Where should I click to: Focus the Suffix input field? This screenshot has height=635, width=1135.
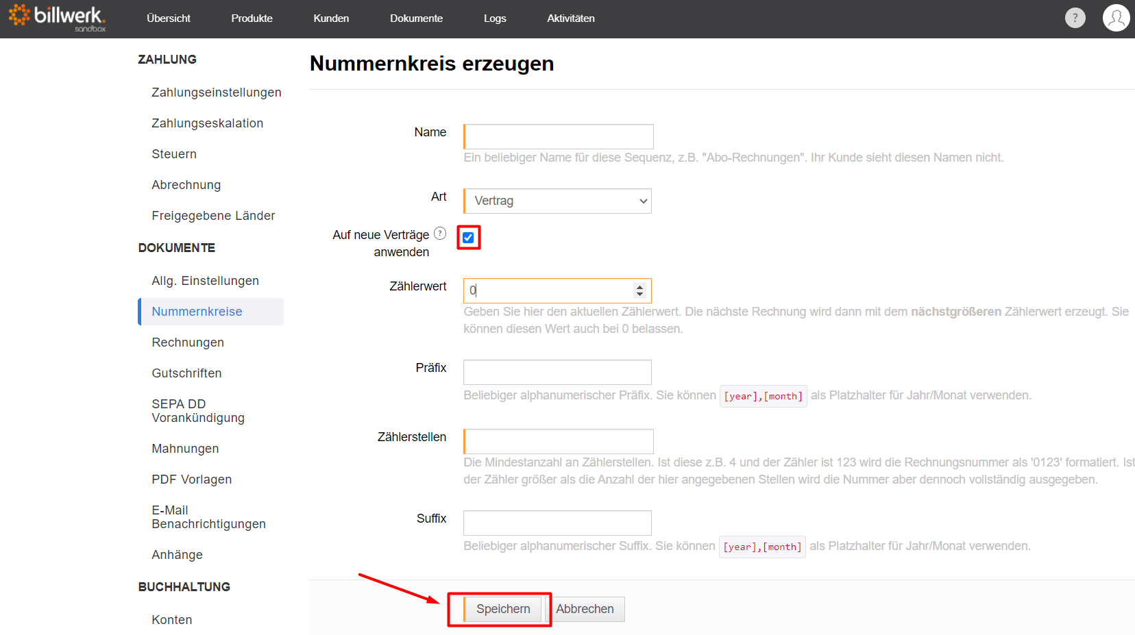[557, 523]
